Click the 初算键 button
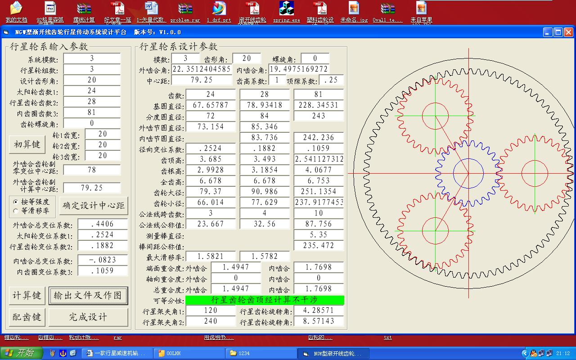576x360 pixels. click(27, 144)
